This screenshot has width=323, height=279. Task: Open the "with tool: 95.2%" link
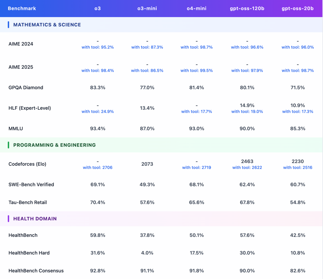coord(97,47)
